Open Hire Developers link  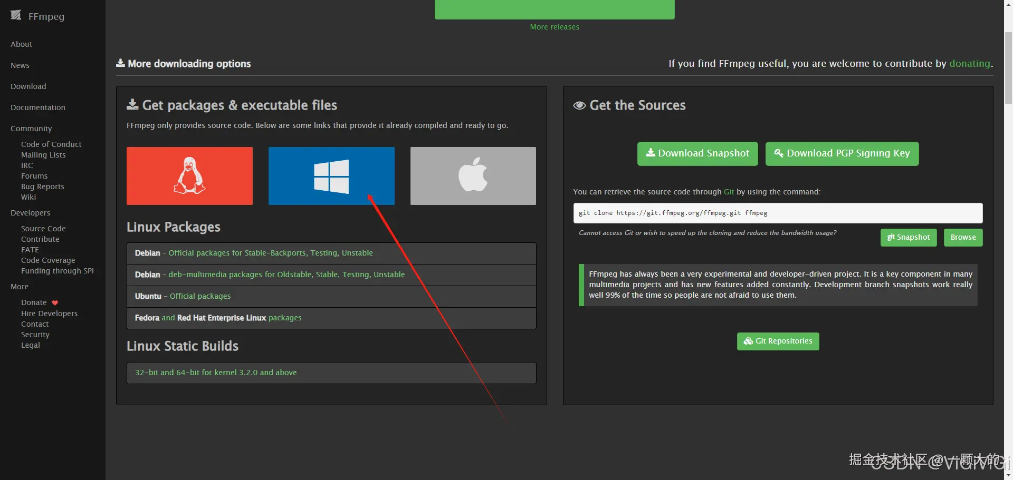point(49,314)
